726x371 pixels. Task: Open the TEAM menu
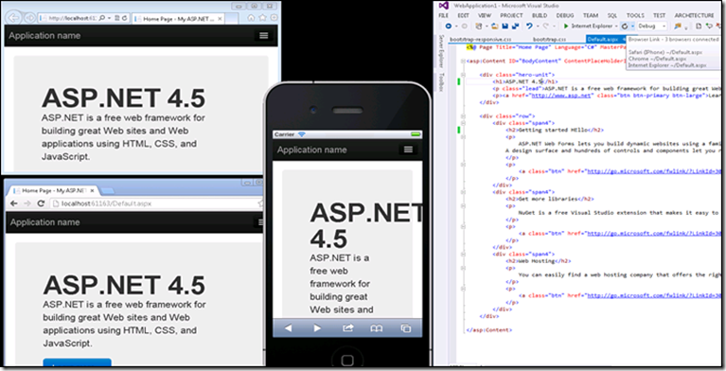pyautogui.click(x=591, y=15)
